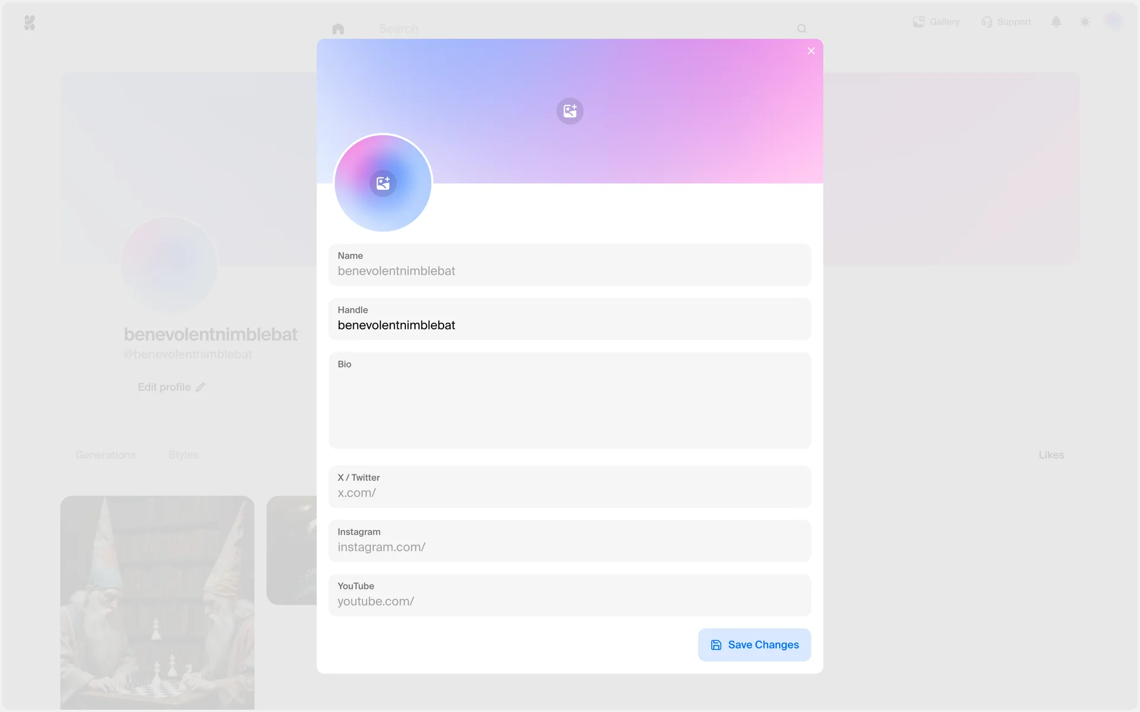Open the Support link
Image resolution: width=1140 pixels, height=712 pixels.
coord(1006,22)
